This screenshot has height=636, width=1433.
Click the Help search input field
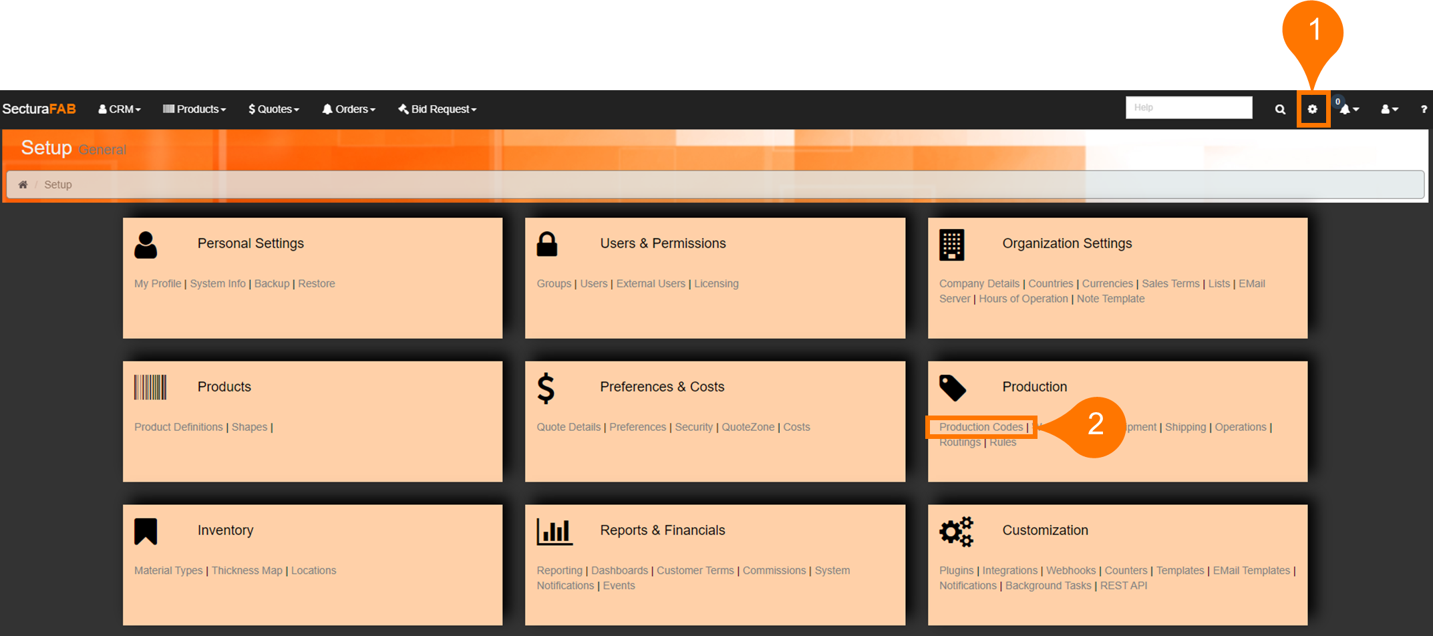(1188, 108)
